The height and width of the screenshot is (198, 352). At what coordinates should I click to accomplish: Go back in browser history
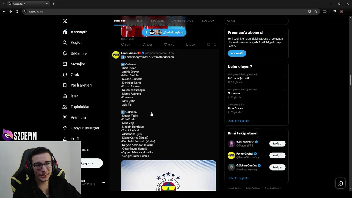pos(4,12)
